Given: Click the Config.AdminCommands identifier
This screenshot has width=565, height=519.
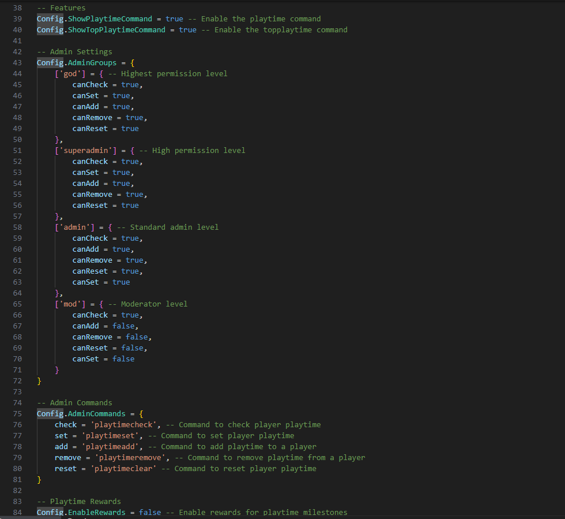Looking at the screenshot, I should (81, 413).
